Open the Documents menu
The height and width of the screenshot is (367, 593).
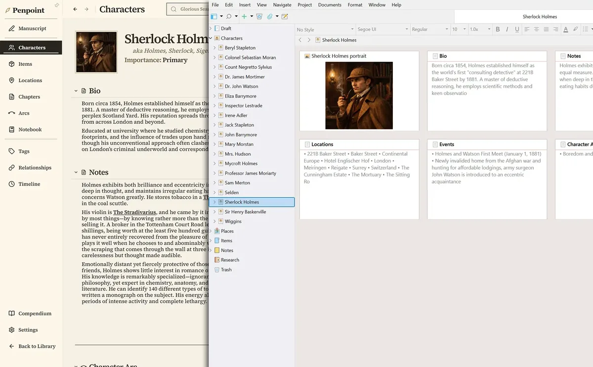coord(330,4)
